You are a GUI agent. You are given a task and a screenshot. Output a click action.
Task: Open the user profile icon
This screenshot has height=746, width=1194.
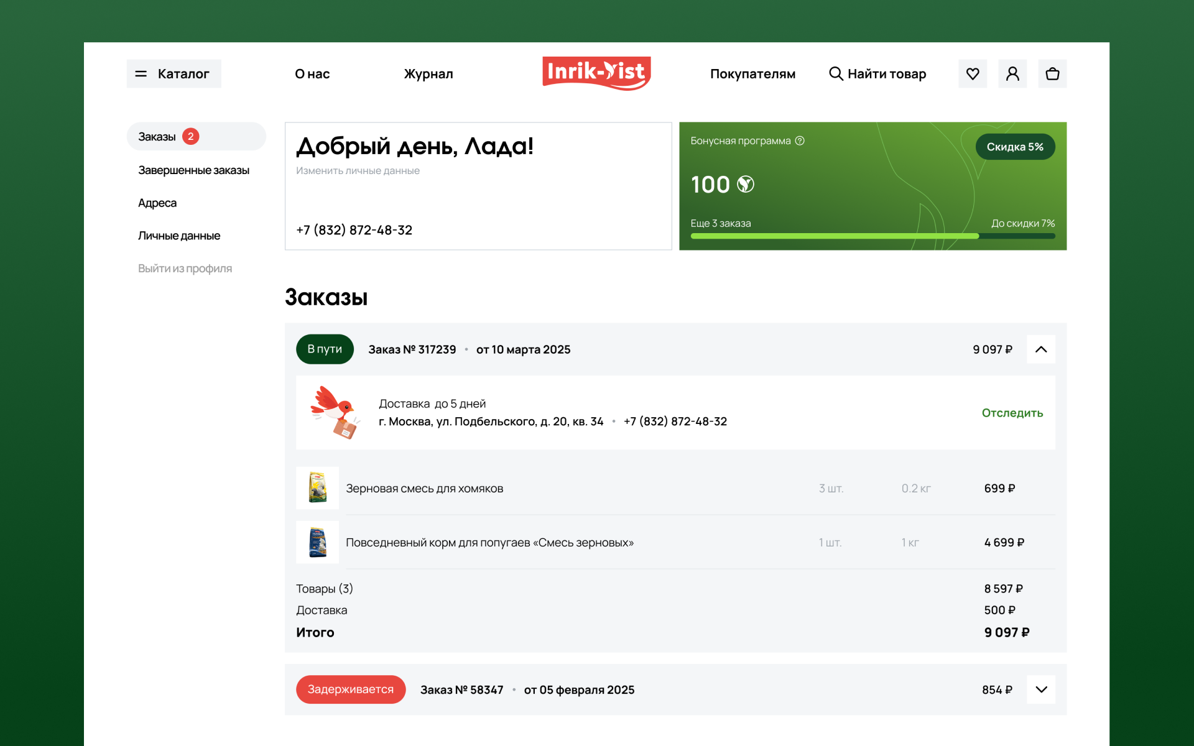tap(1012, 74)
